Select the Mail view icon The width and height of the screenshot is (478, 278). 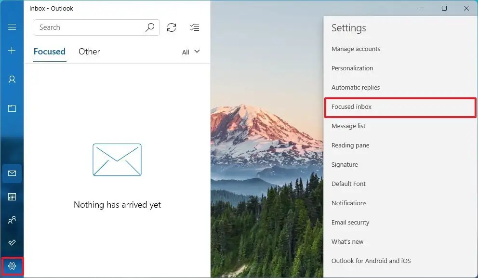point(12,173)
